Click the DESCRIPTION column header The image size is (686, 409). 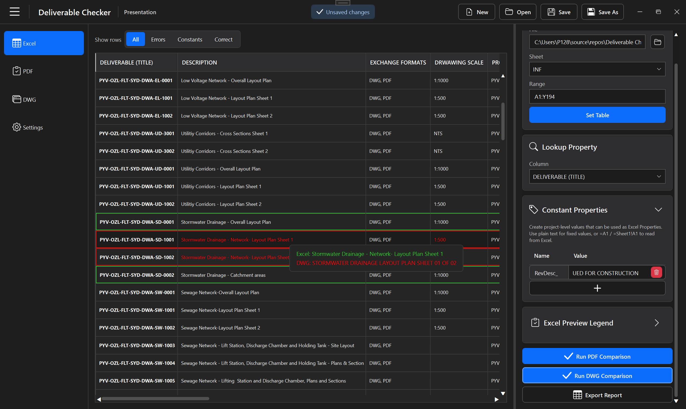pyautogui.click(x=272, y=62)
